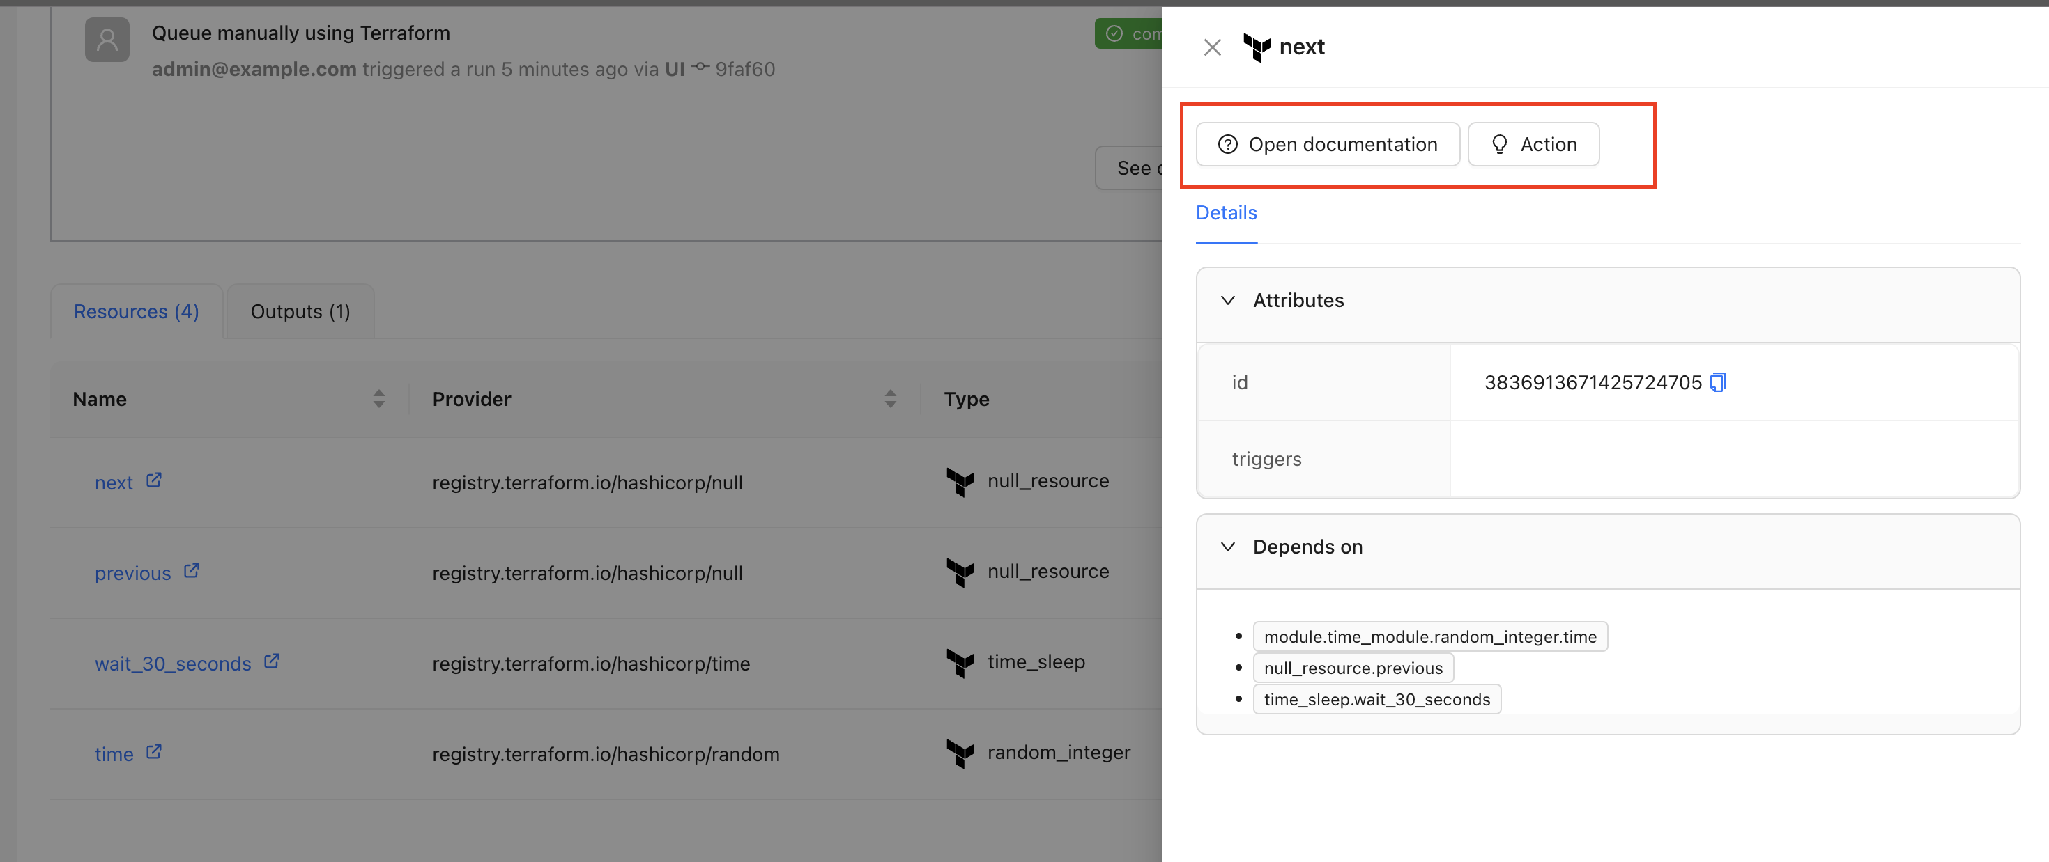Collapse the Attributes section

(1227, 300)
